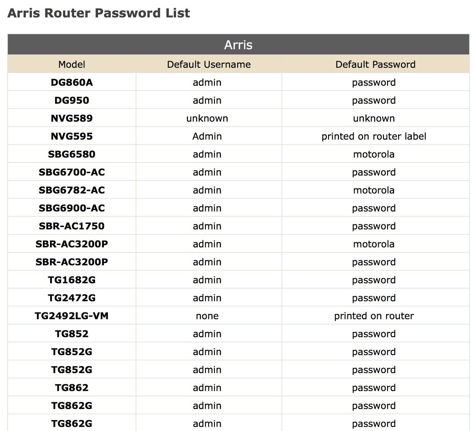The width and height of the screenshot is (475, 431).
Task: Select the TG1682G model link
Action: (72, 280)
